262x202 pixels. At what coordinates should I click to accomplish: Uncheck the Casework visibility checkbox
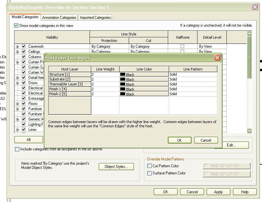click(x=23, y=46)
